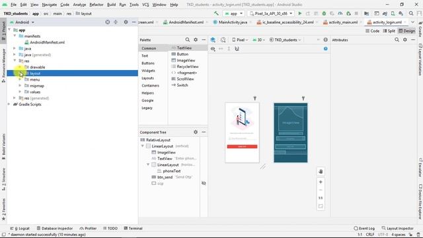Screen dimensions: 423x238
Task: Open the VCS menu
Action: (145, 5)
